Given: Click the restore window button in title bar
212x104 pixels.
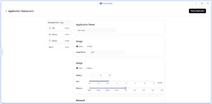Looking at the screenshot, I should (x=202, y=3).
